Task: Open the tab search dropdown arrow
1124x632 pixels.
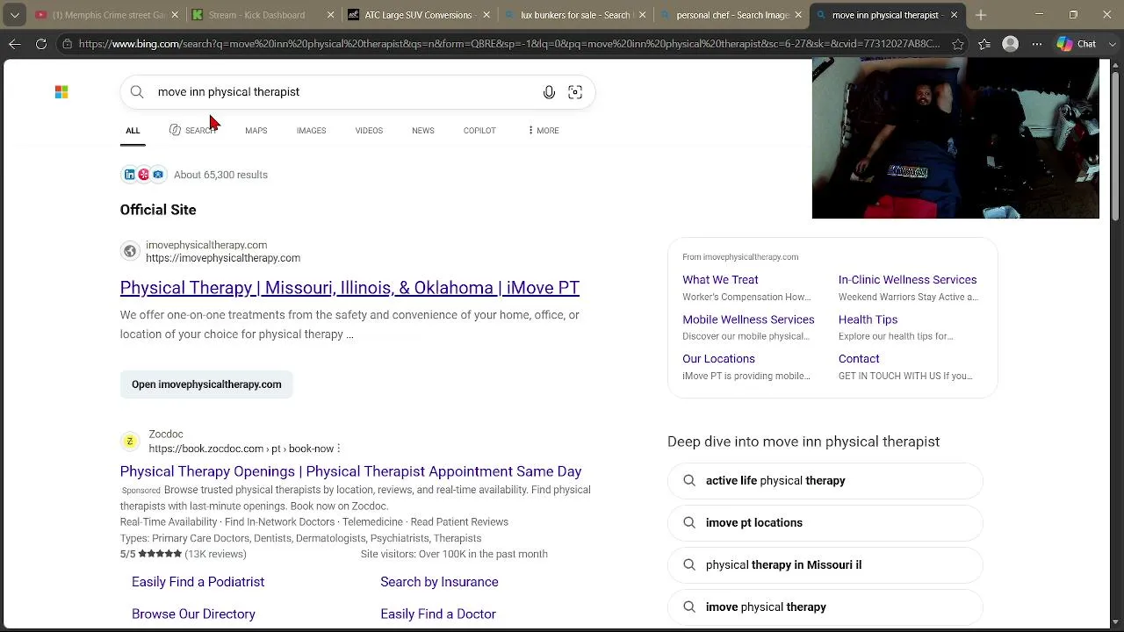Action: click(14, 15)
